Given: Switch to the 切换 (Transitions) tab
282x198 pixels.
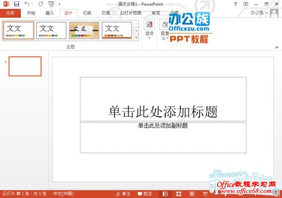Looking at the screenshot, I should [x=87, y=13].
